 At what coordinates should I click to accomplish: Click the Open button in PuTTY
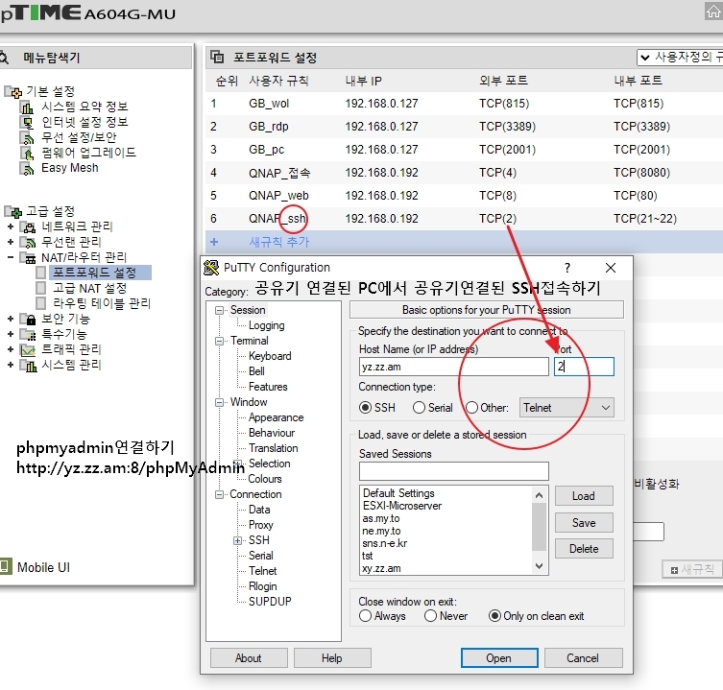point(498,658)
